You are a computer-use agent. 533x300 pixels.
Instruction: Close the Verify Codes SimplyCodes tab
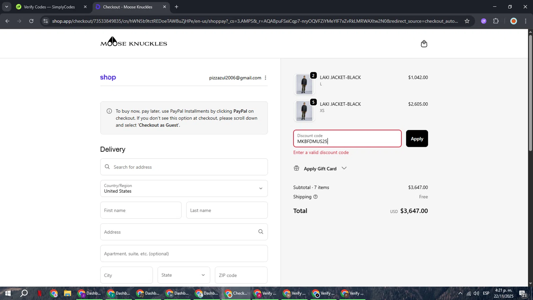(85, 7)
